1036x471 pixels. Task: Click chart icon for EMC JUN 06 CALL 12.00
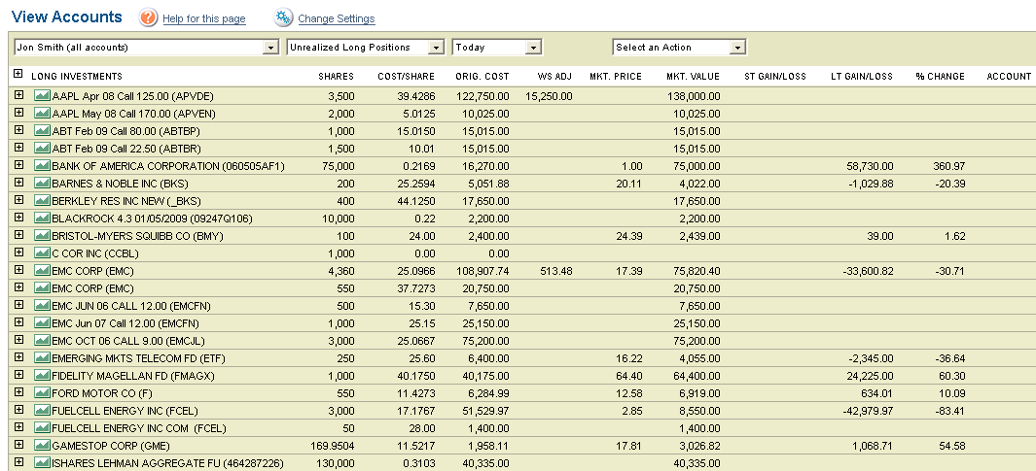[x=42, y=306]
